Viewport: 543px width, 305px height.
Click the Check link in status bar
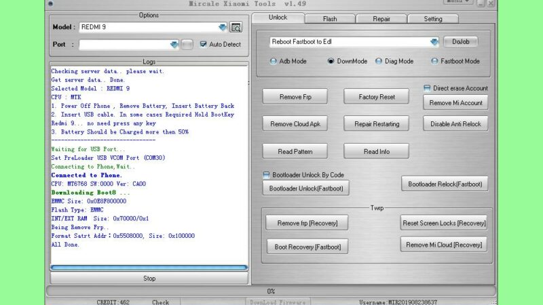[160, 302]
